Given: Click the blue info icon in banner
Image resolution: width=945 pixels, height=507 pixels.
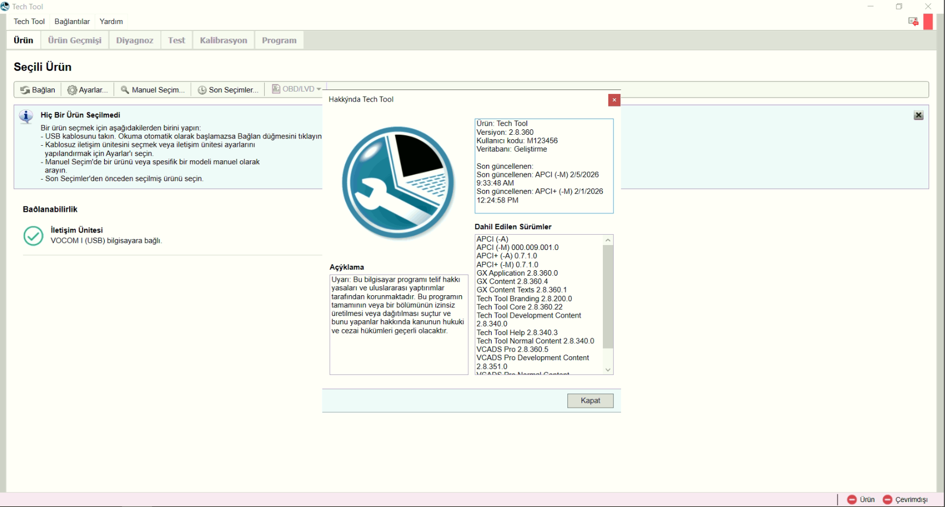Looking at the screenshot, I should (x=26, y=116).
